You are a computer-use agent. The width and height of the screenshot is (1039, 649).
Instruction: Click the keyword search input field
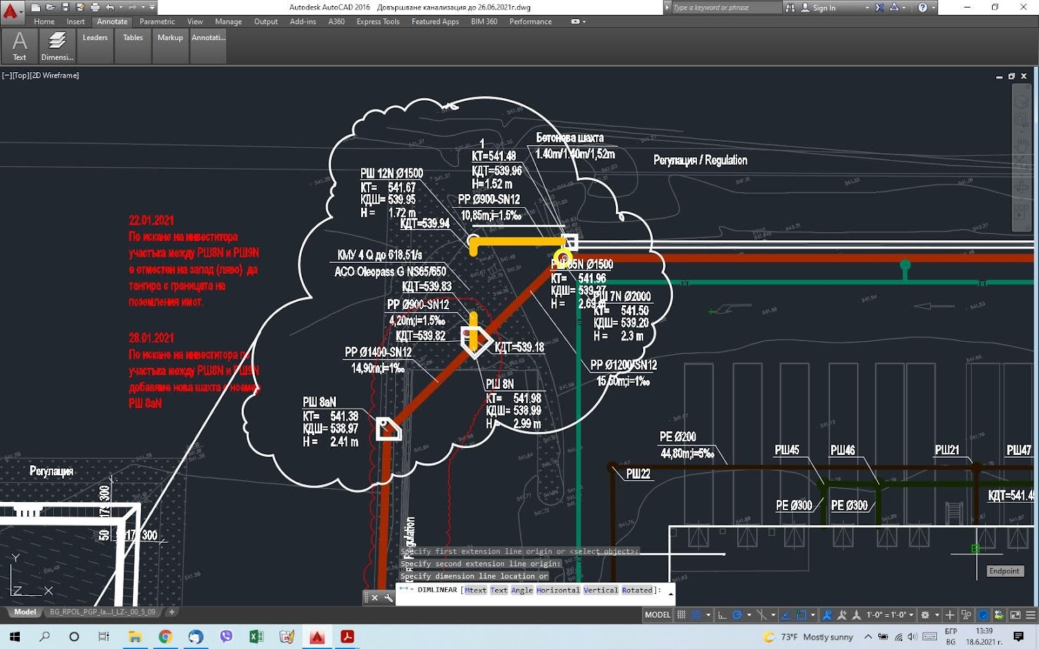pyautogui.click(x=726, y=7)
